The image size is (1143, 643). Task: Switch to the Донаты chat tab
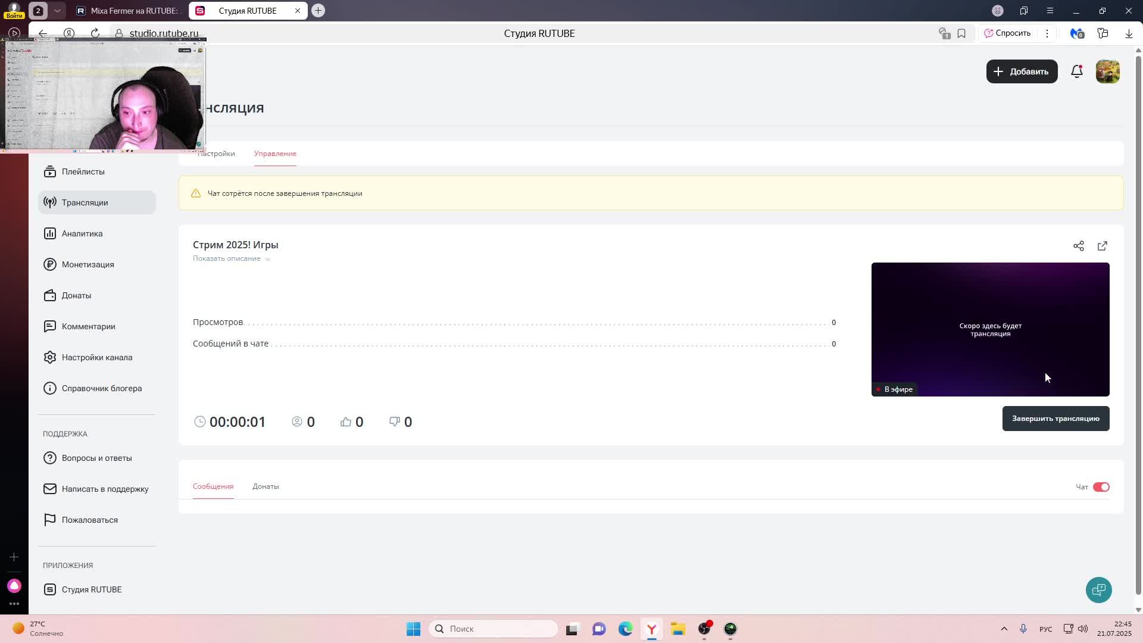click(x=266, y=486)
